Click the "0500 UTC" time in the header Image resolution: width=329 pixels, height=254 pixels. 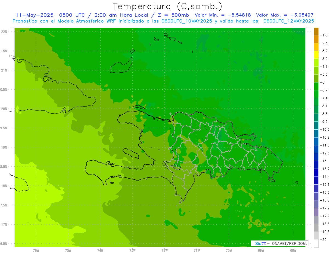[x=72, y=15]
